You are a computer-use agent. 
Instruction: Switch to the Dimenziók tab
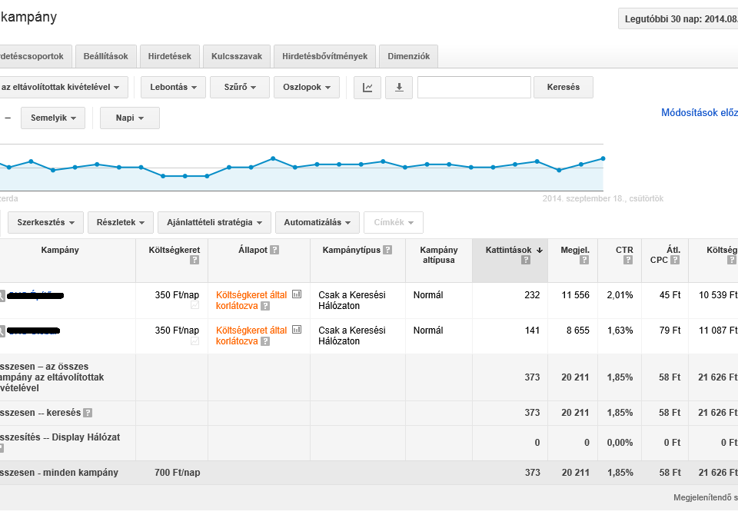click(408, 56)
